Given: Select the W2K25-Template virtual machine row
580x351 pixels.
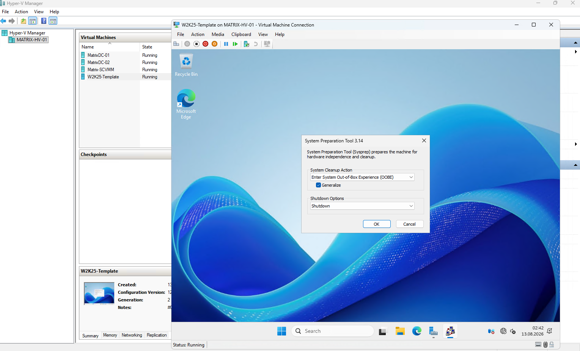Looking at the screenshot, I should click(x=125, y=77).
